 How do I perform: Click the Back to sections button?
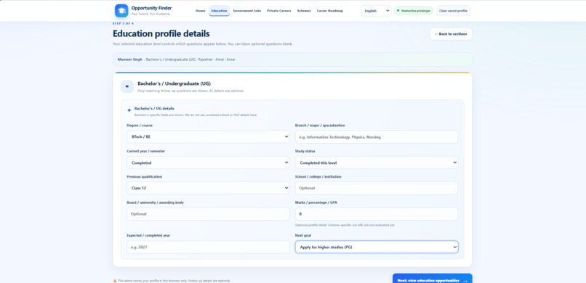(451, 34)
